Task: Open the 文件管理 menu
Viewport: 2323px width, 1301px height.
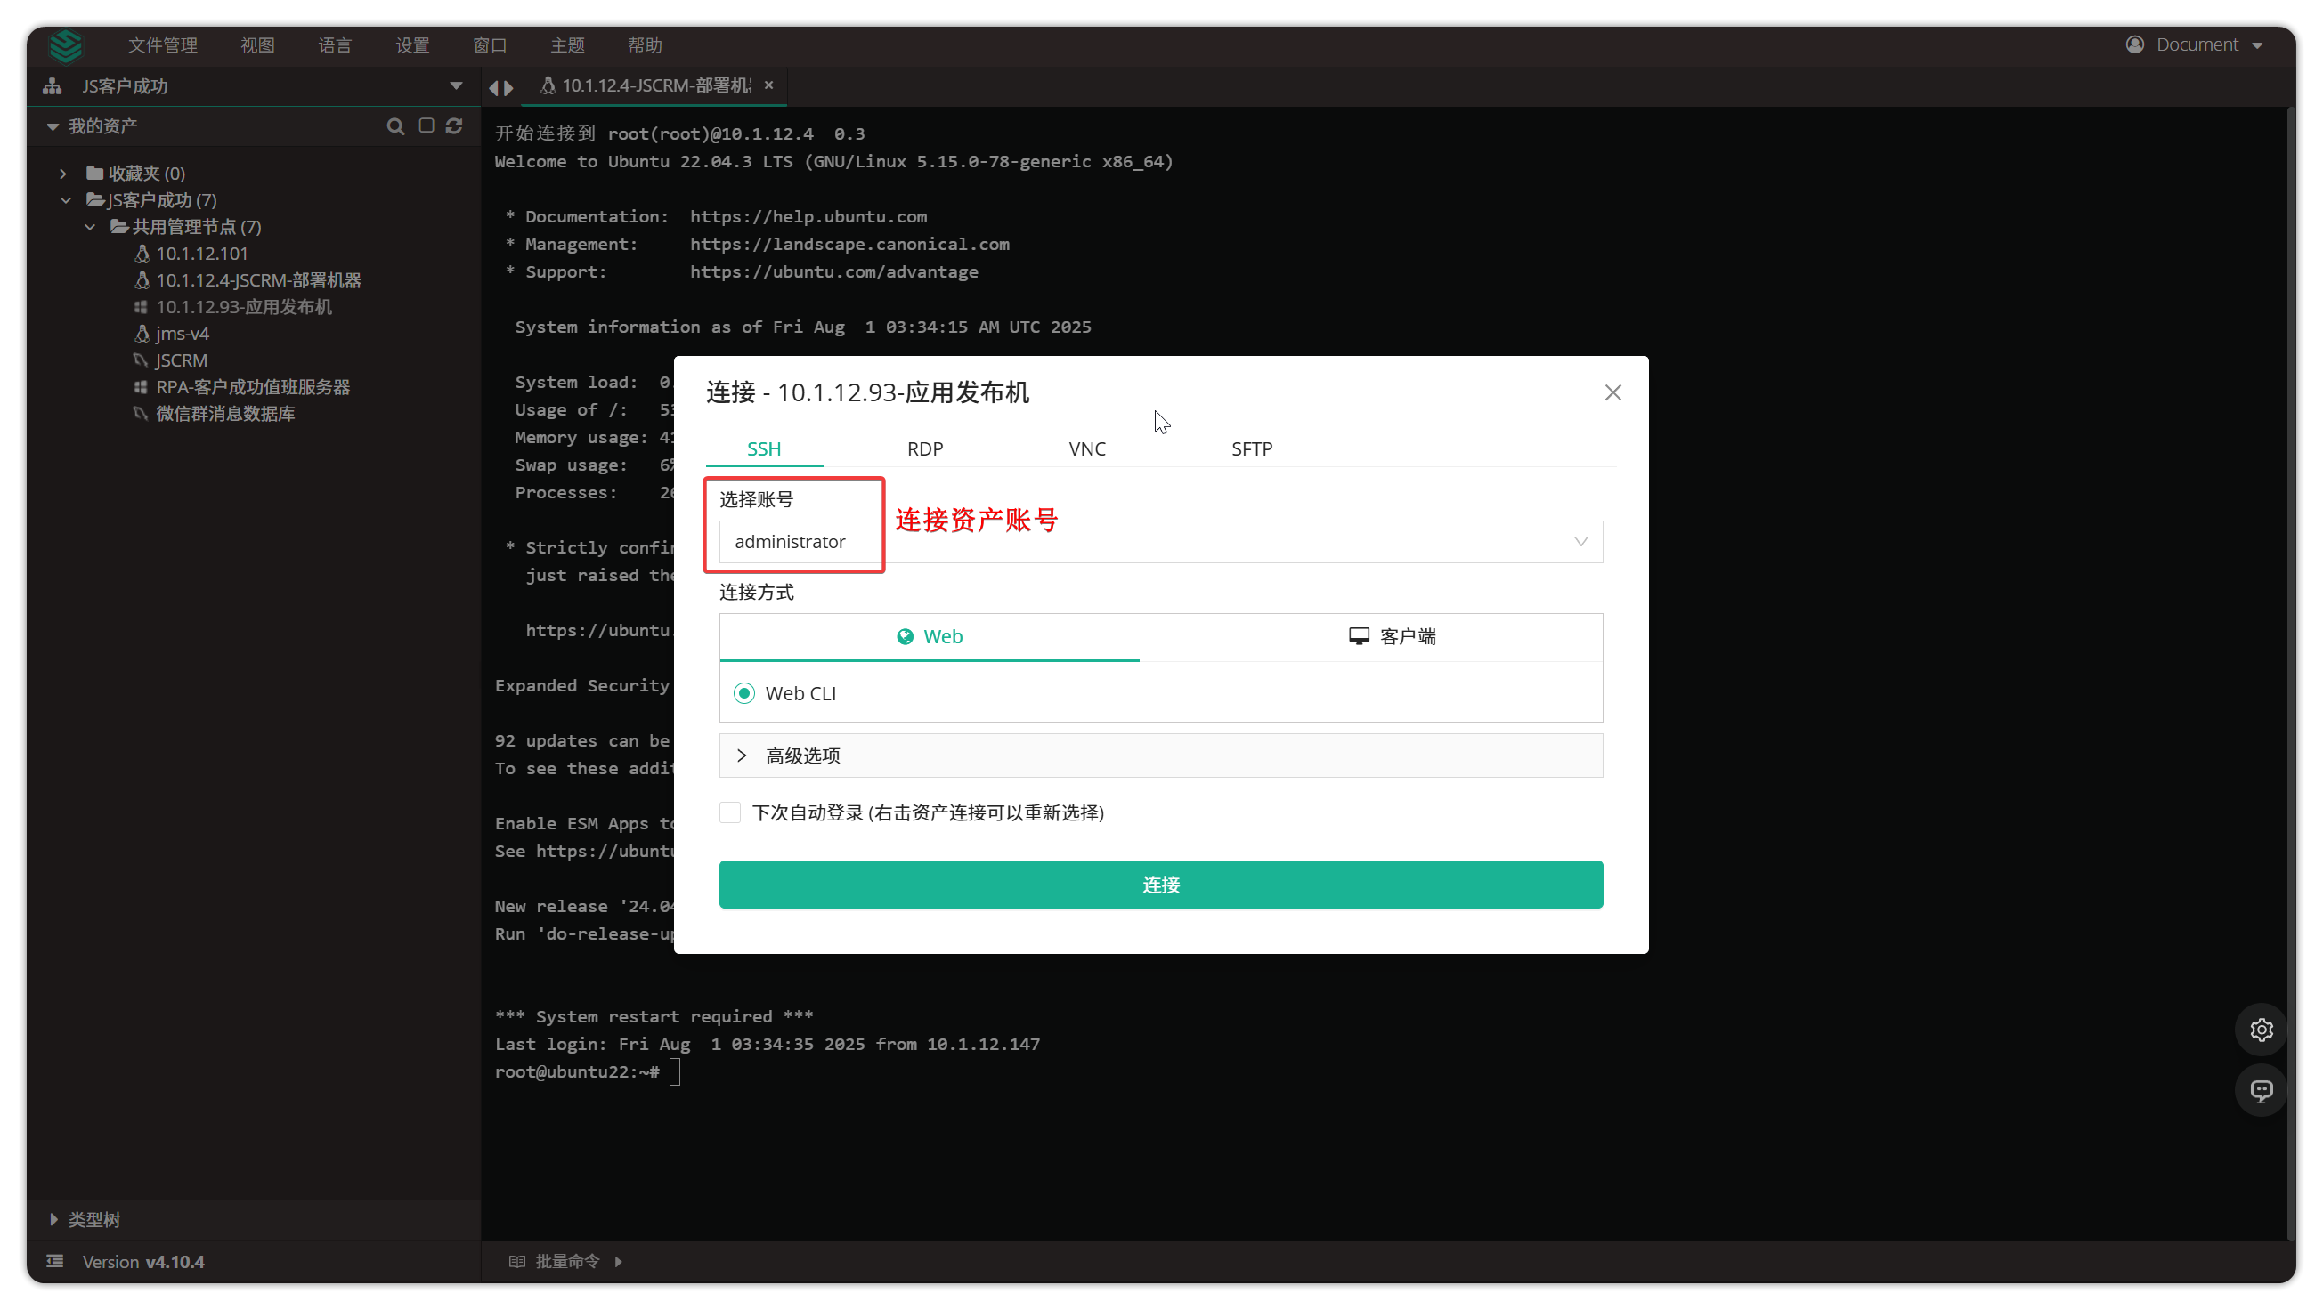Action: click(x=162, y=45)
